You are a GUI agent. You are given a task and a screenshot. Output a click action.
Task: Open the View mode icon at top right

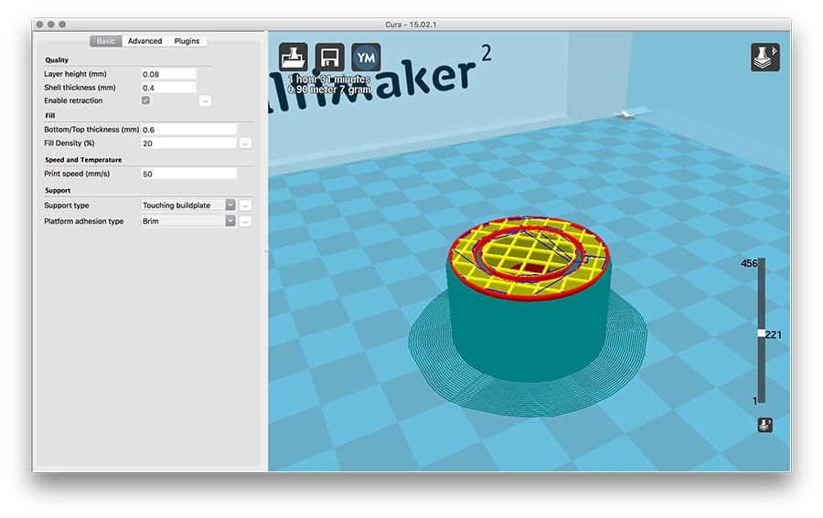click(x=764, y=57)
